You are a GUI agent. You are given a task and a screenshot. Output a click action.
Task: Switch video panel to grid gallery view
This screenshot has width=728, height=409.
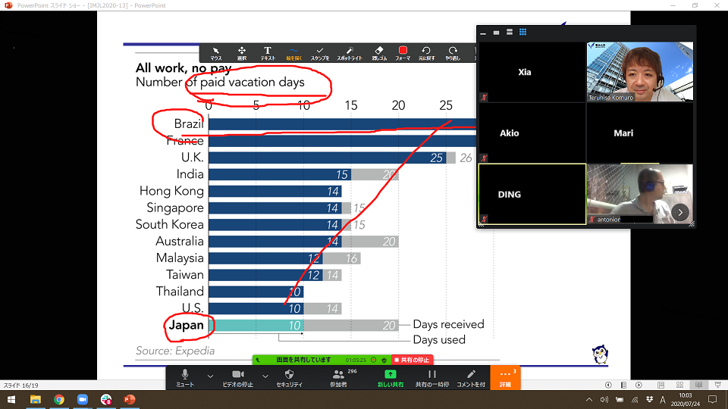522,32
